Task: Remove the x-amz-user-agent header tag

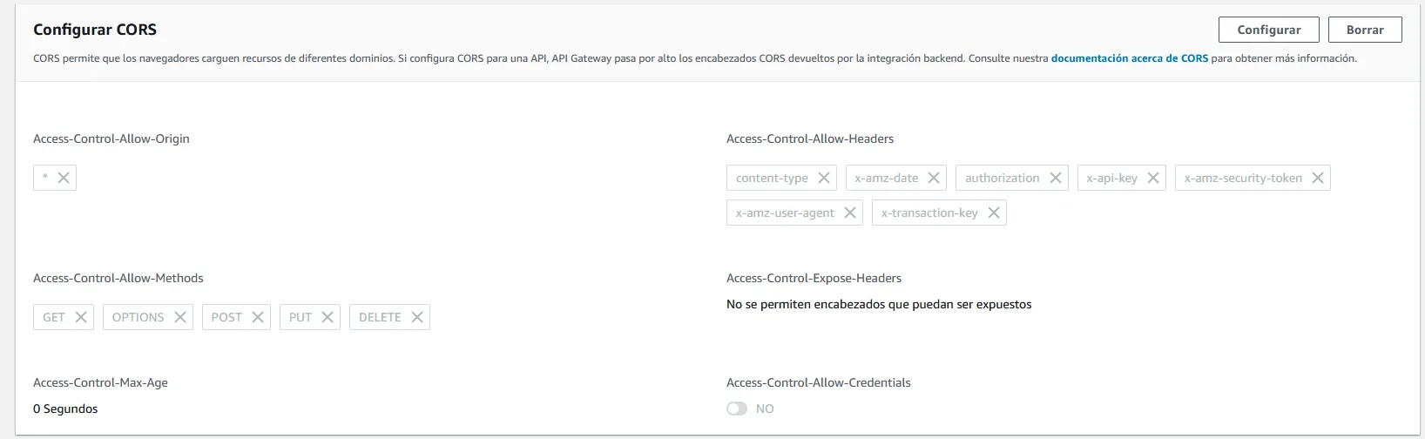Action: 850,213
